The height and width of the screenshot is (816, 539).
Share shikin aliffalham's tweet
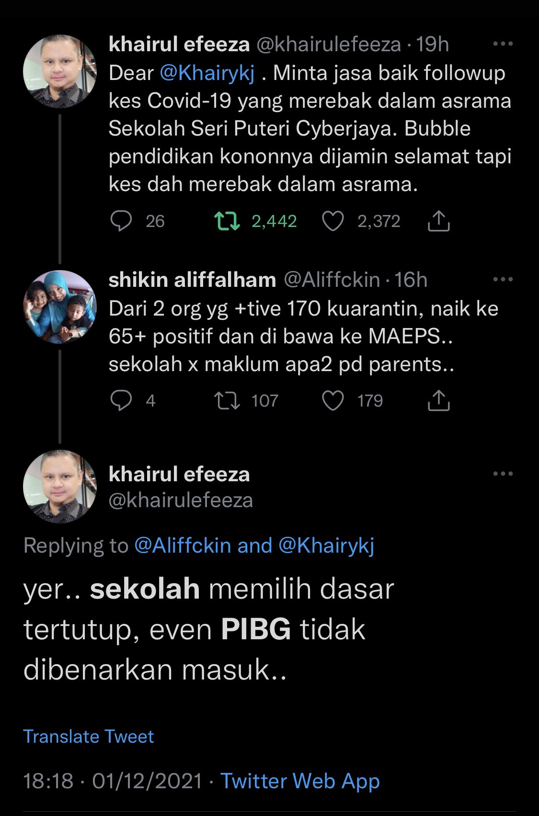click(438, 401)
